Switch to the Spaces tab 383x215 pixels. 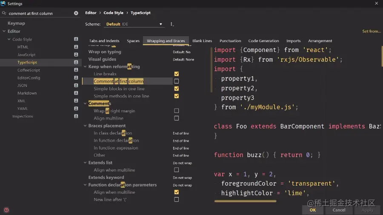133,41
